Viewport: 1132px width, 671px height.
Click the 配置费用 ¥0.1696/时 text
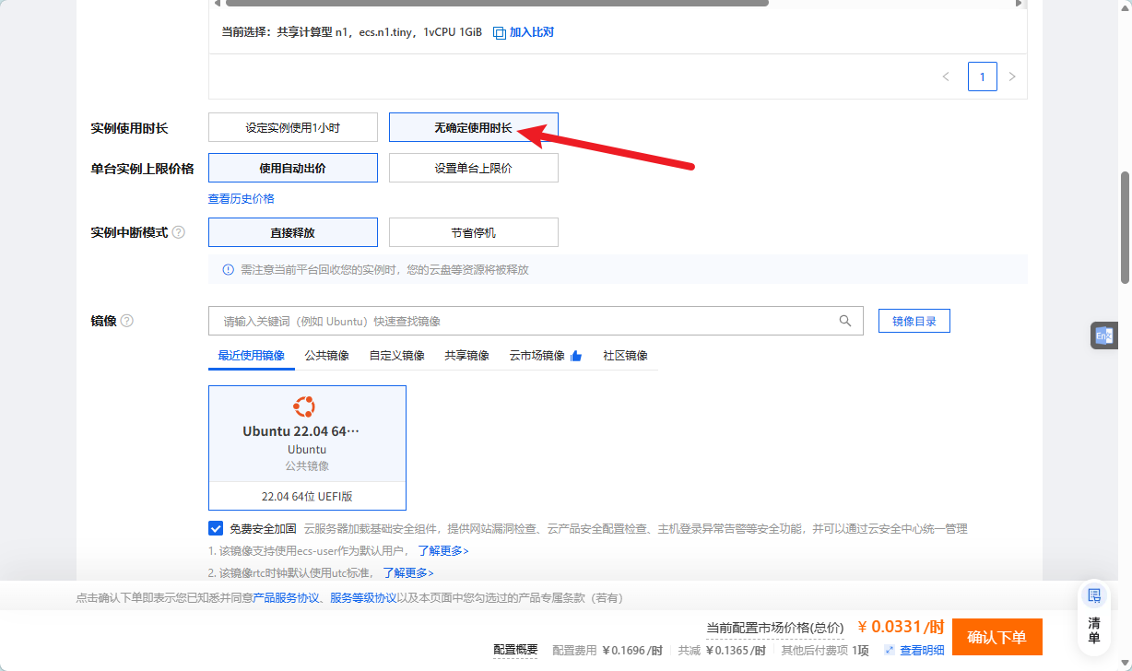tap(607, 650)
